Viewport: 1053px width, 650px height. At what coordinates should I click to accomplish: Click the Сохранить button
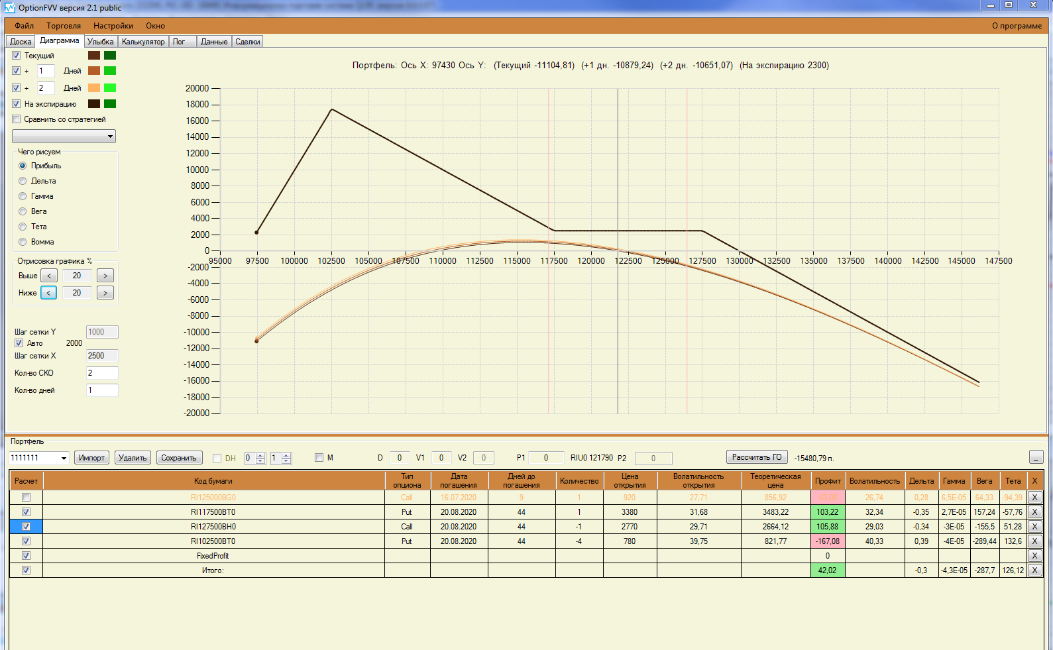179,458
